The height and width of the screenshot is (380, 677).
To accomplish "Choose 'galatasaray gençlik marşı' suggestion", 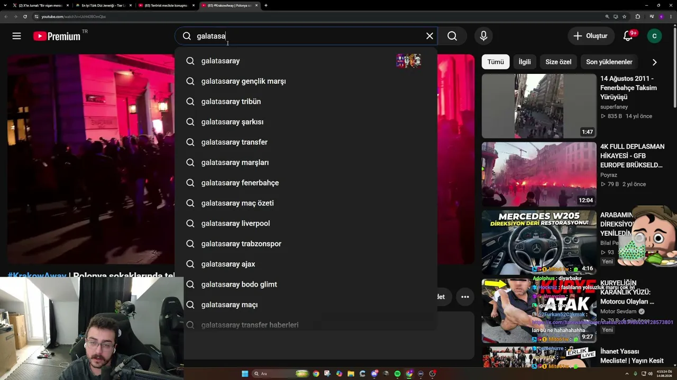I will [306, 81].
